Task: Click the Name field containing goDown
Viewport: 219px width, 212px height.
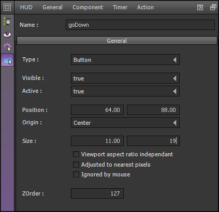Action: click(140, 25)
